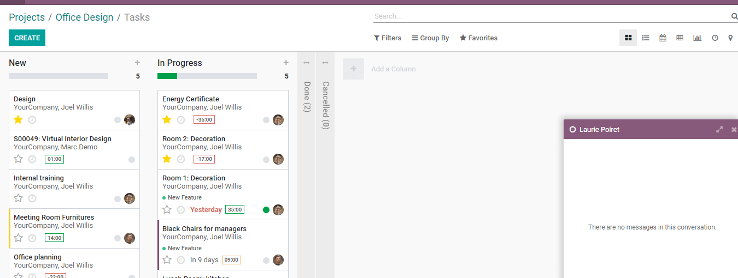Click assignee avatar on Black Chairs task
The height and width of the screenshot is (278, 738).
pos(278,260)
